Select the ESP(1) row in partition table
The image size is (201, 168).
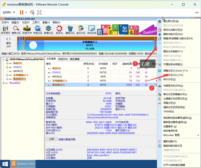tap(101, 73)
